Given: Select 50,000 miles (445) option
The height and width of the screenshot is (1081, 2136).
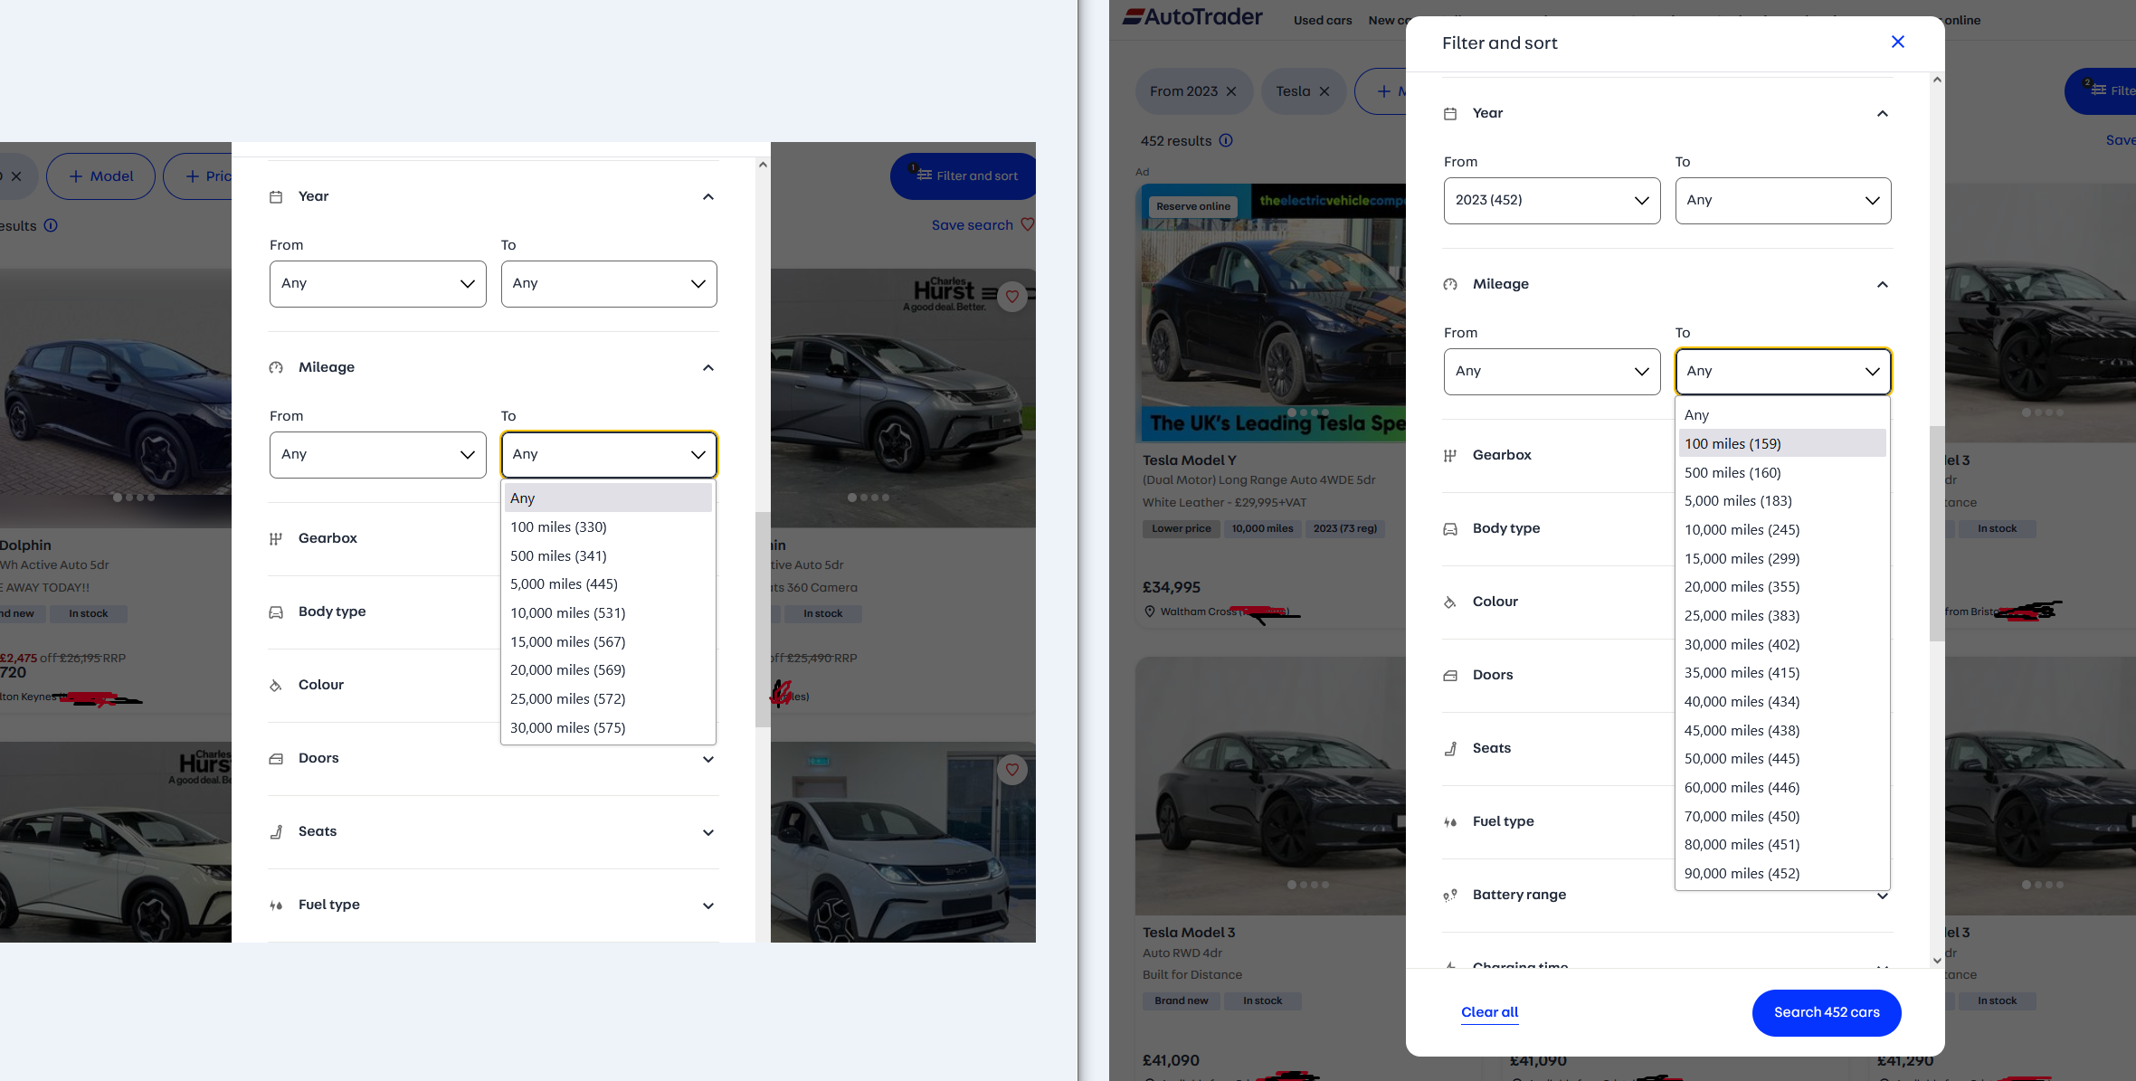Looking at the screenshot, I should click(1782, 758).
